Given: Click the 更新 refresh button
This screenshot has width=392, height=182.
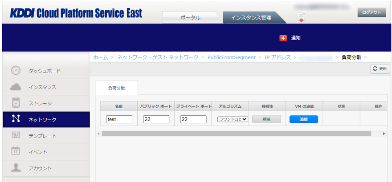Looking at the screenshot, I should pyautogui.click(x=380, y=69).
